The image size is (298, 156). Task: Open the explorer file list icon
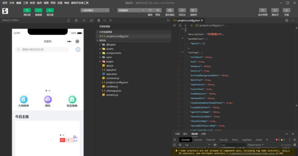pos(98,20)
